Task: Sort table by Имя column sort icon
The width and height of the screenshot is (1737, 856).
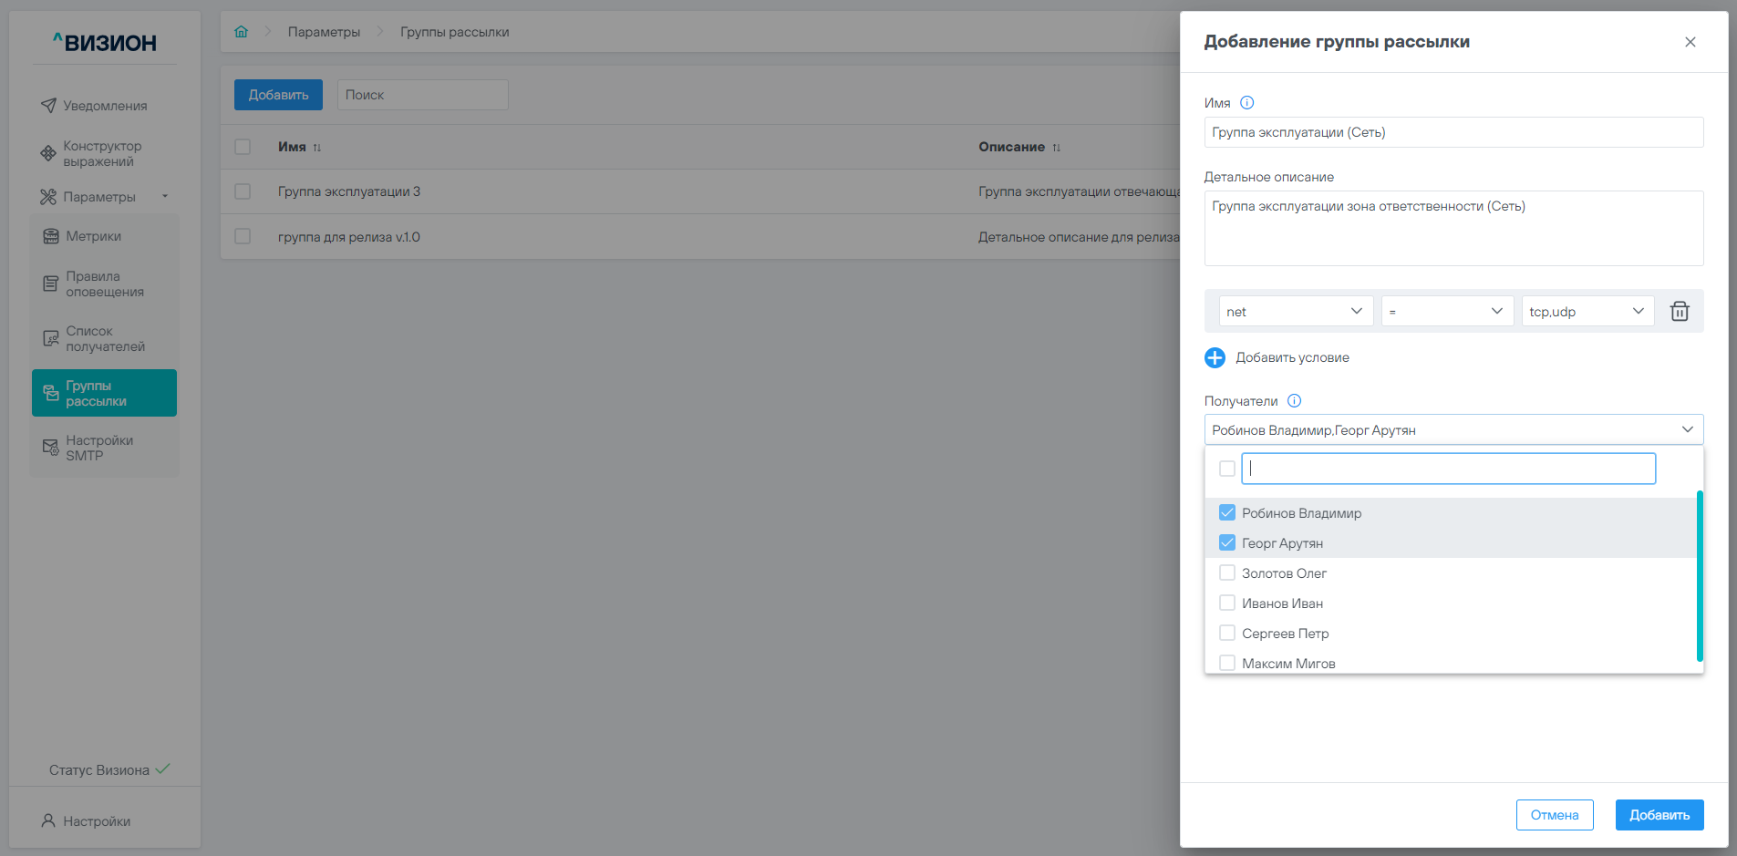Action: (317, 148)
